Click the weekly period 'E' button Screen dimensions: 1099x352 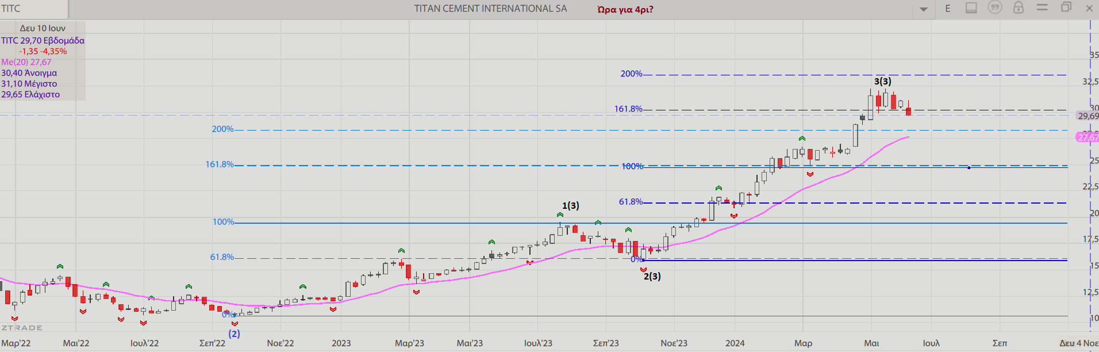948,9
